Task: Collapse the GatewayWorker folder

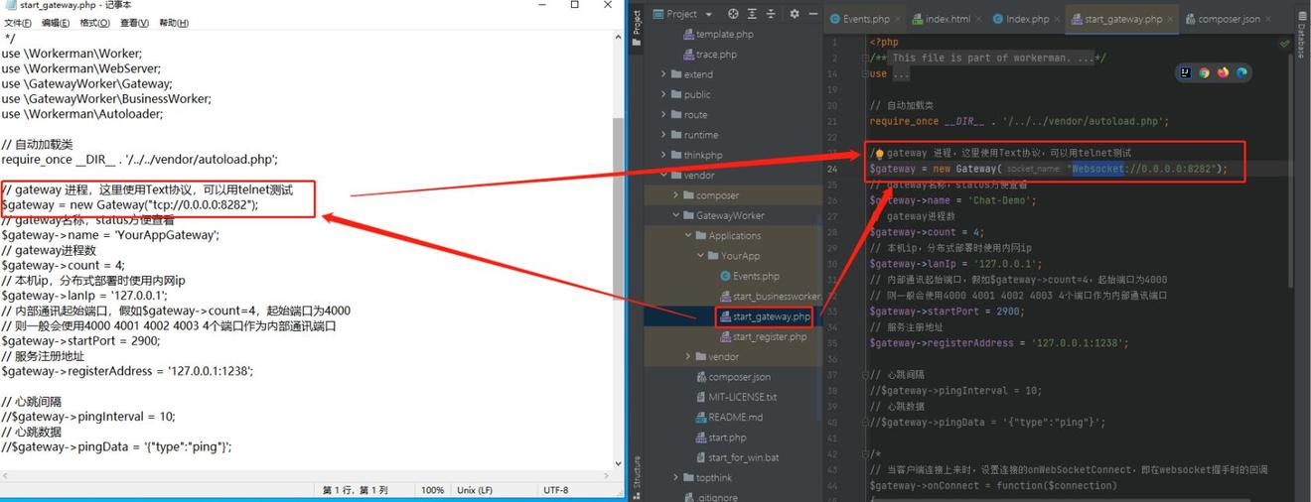Action: click(676, 215)
